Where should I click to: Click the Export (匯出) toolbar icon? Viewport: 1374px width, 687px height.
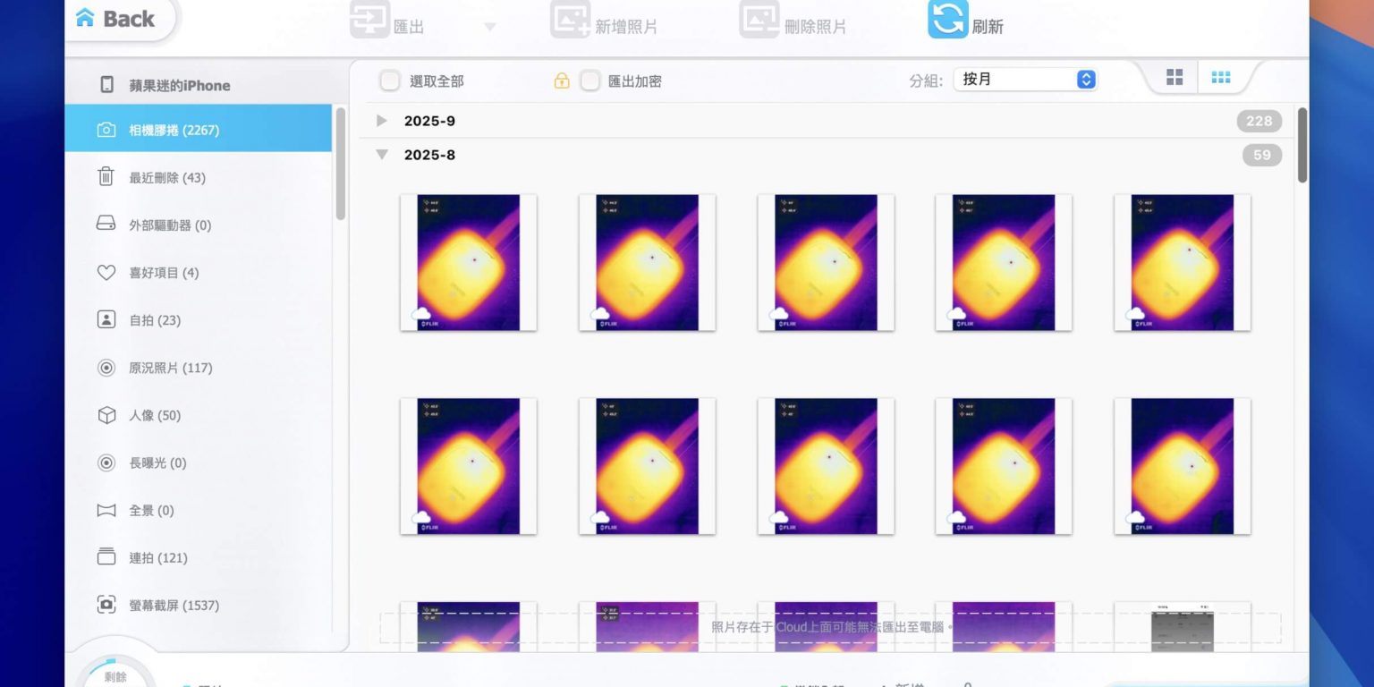pos(369,21)
